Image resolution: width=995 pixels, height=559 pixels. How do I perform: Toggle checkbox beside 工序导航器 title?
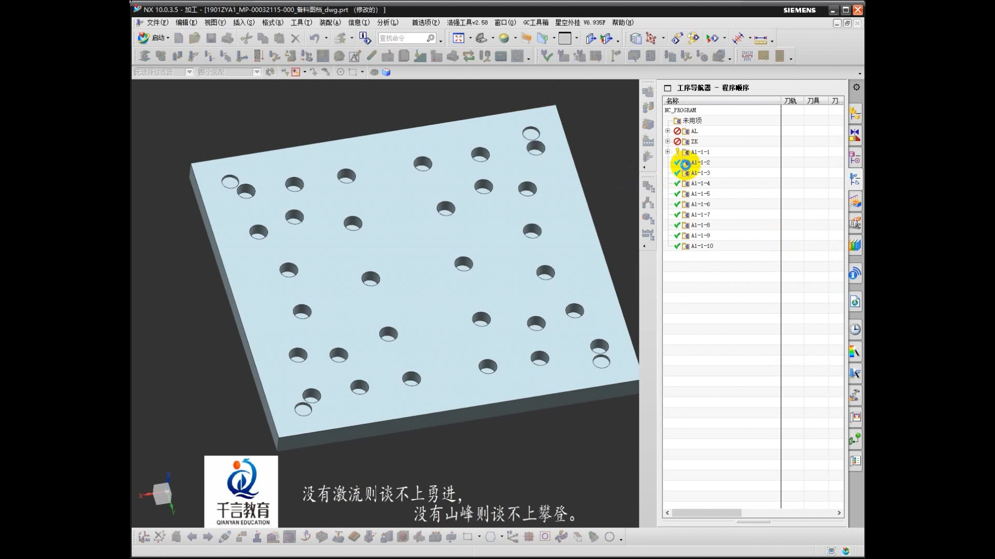click(668, 88)
